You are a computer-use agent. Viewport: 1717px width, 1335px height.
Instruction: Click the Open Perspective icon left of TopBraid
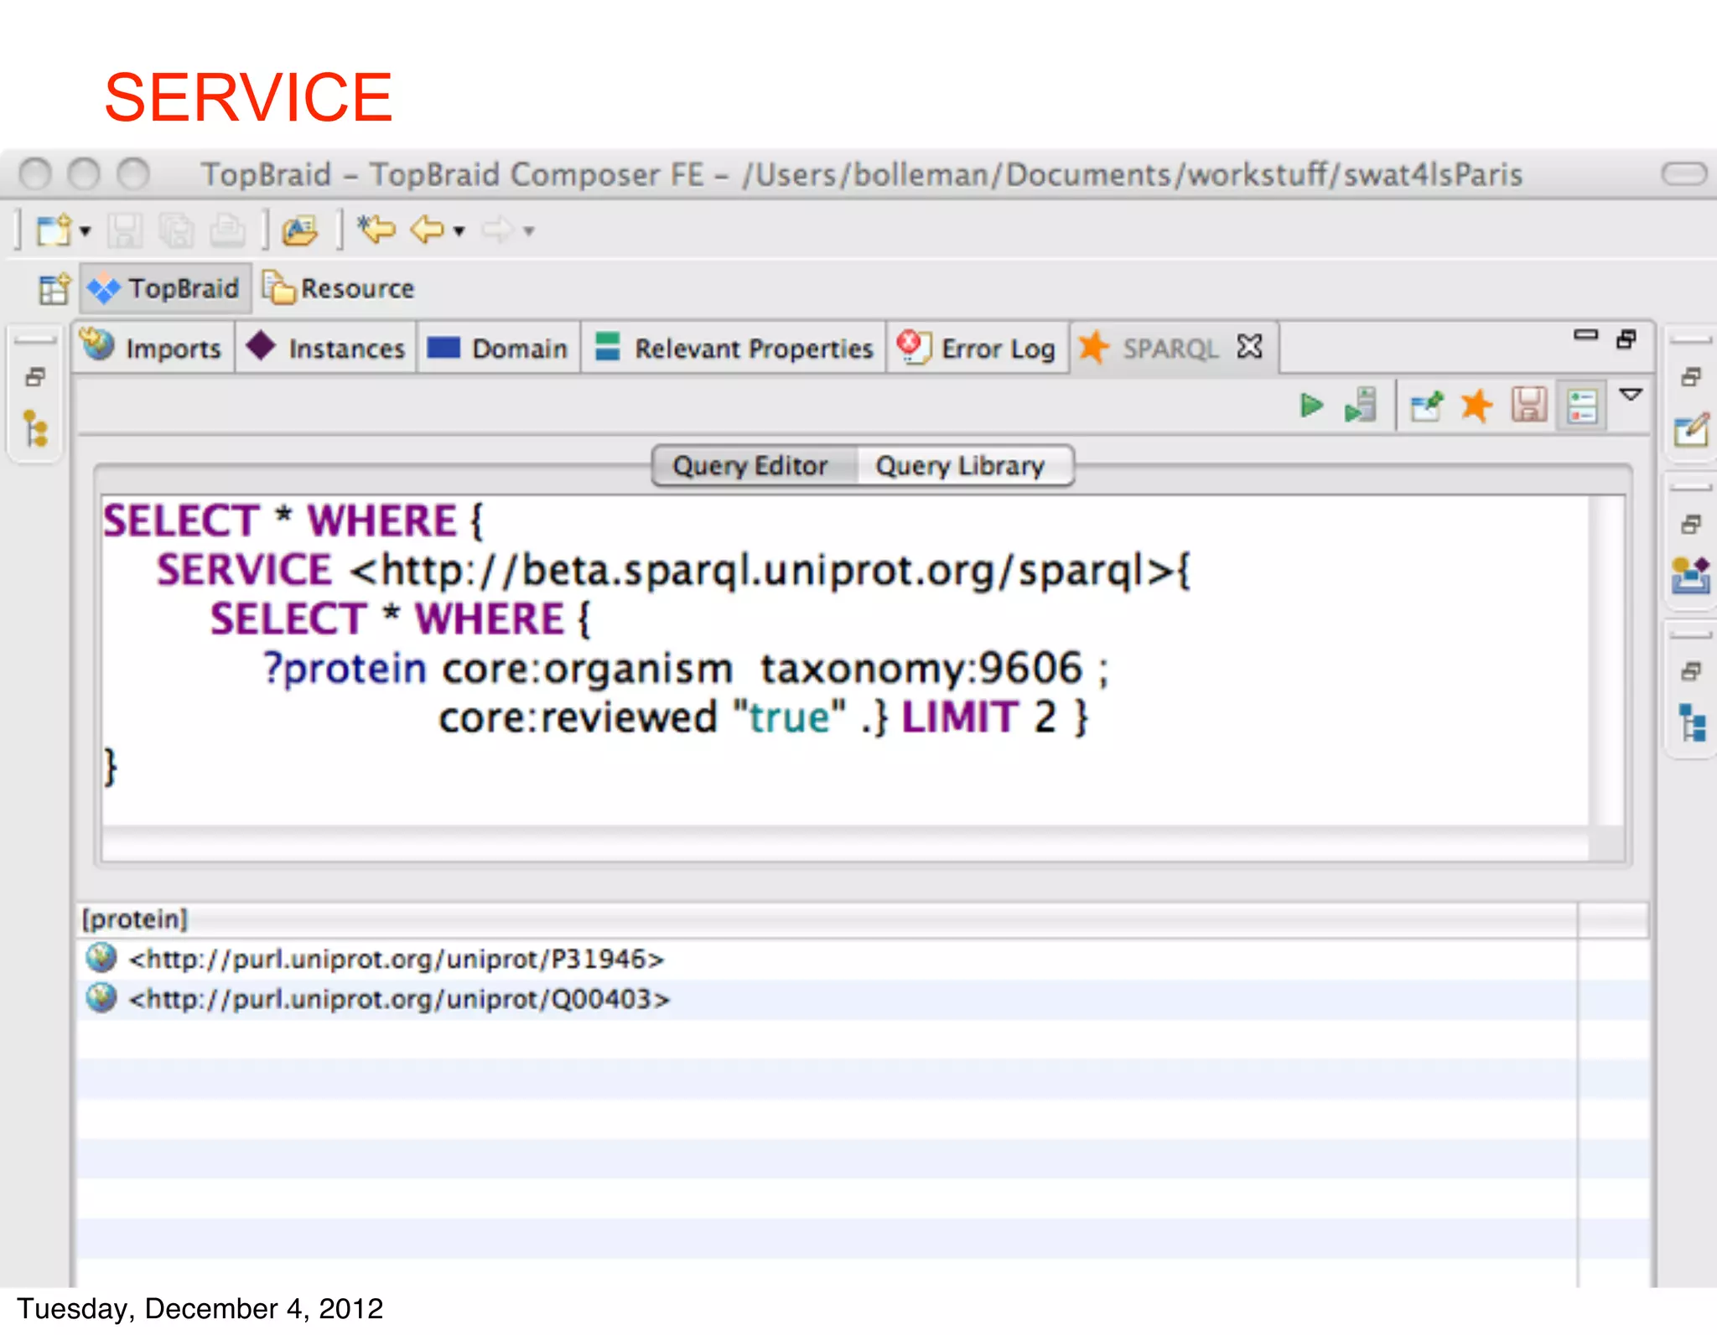(x=54, y=289)
